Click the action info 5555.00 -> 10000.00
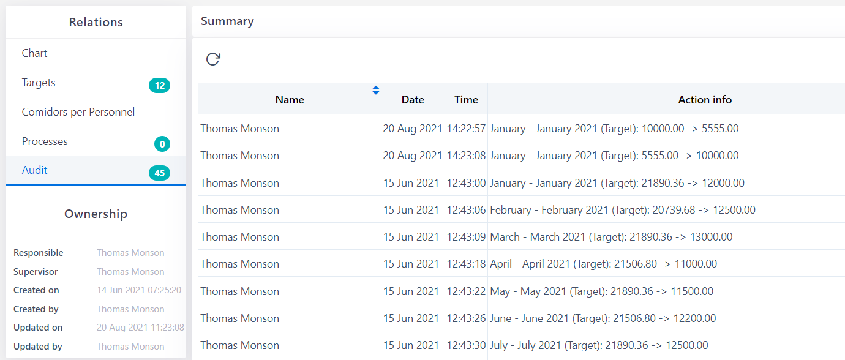The width and height of the screenshot is (845, 360). pos(614,156)
